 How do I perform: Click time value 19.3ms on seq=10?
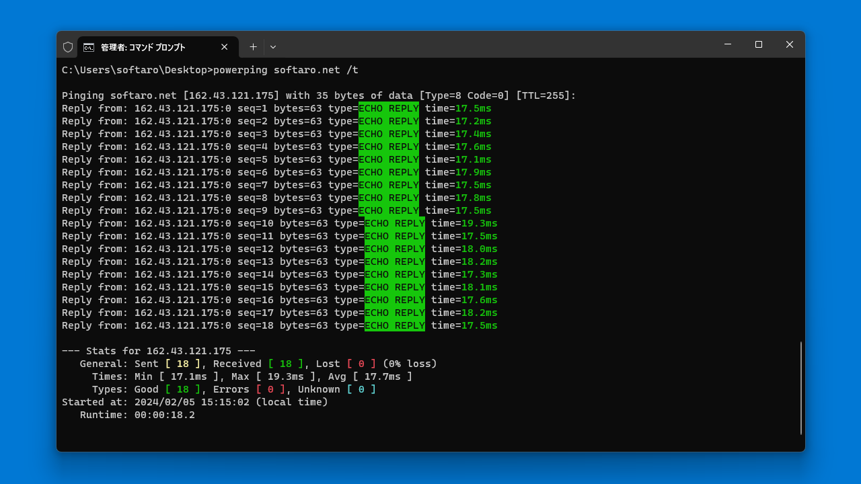[x=480, y=223]
